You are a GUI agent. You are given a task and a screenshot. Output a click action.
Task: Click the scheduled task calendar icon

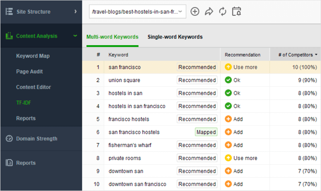click(237, 12)
